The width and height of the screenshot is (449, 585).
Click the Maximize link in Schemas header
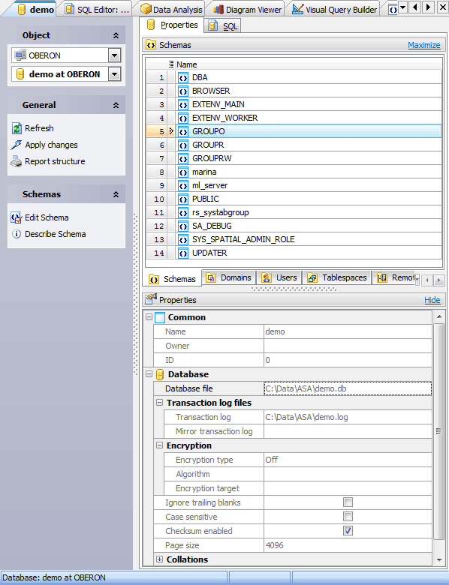(x=424, y=45)
